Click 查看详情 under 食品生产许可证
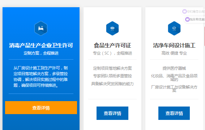The width and height of the screenshot is (205, 130). coord(112,113)
